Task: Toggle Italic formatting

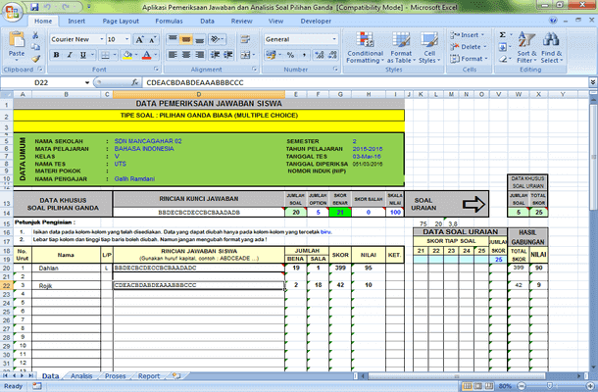Action: click(70, 55)
